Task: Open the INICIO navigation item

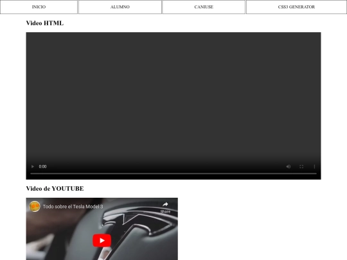Action: [x=39, y=7]
